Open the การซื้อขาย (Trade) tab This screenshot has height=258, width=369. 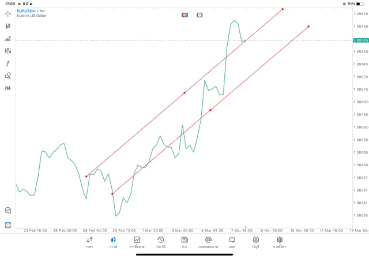click(137, 242)
